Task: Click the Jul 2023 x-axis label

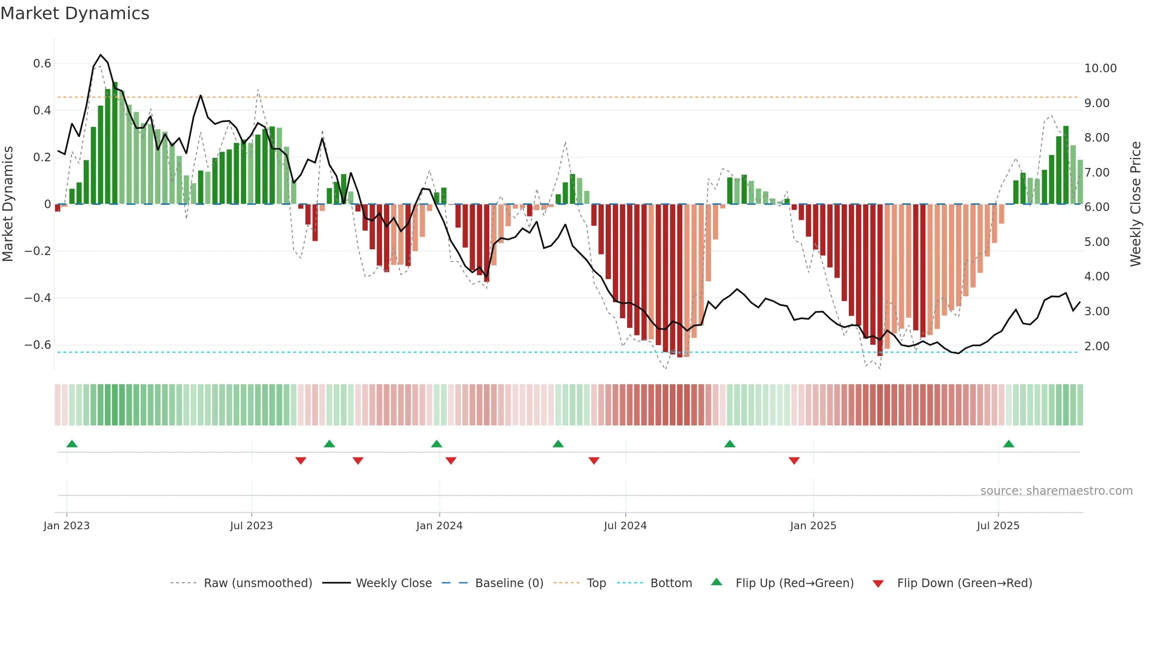Action: 251,525
